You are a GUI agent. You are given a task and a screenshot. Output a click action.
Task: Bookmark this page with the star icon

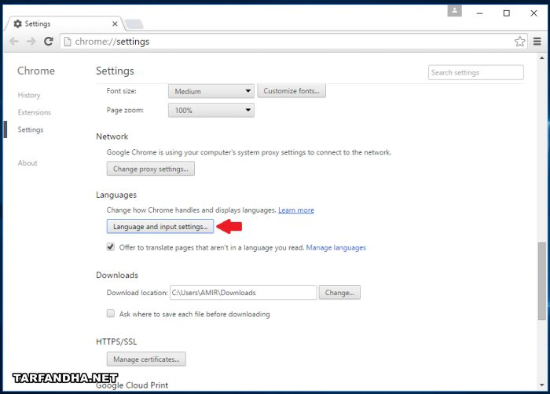(x=519, y=42)
